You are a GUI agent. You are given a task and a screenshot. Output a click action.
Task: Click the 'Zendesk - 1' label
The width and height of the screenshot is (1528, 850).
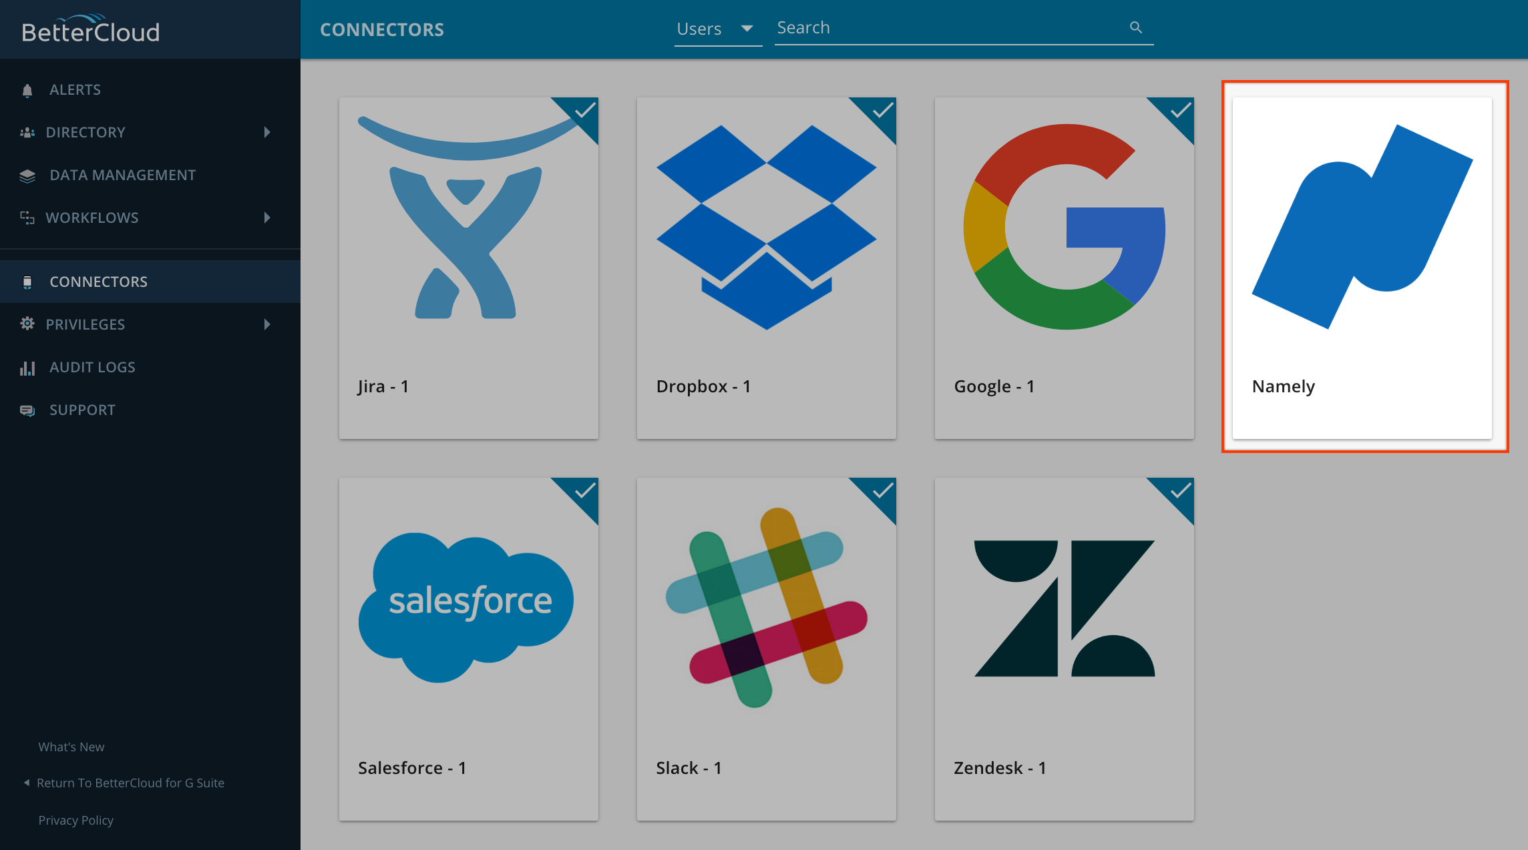[1000, 768]
